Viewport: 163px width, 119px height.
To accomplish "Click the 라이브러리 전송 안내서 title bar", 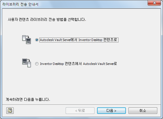I will 73,4.
